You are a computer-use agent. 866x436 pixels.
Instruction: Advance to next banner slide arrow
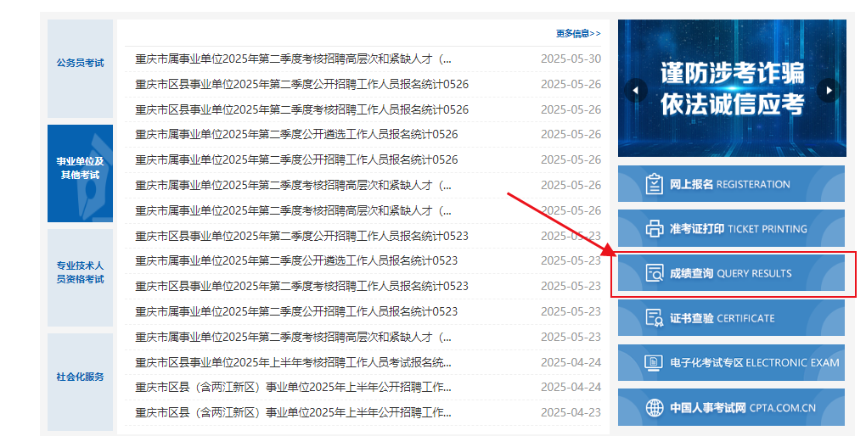point(829,90)
